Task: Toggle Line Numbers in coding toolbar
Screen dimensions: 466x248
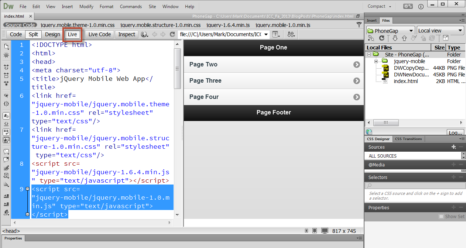Action: click(x=6, y=116)
